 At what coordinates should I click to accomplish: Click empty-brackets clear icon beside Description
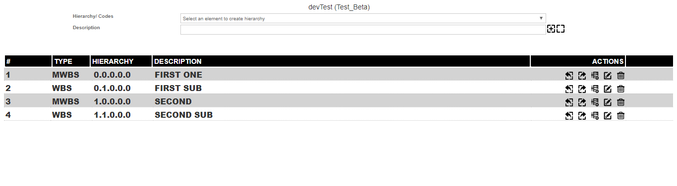561,29
